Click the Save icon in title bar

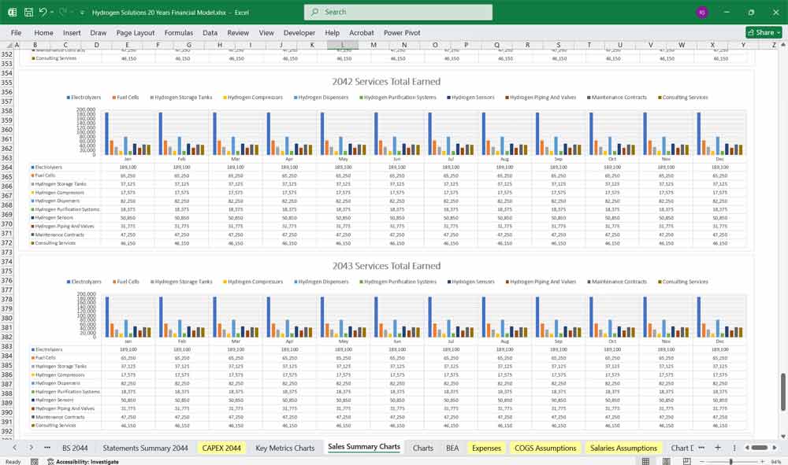[28, 13]
